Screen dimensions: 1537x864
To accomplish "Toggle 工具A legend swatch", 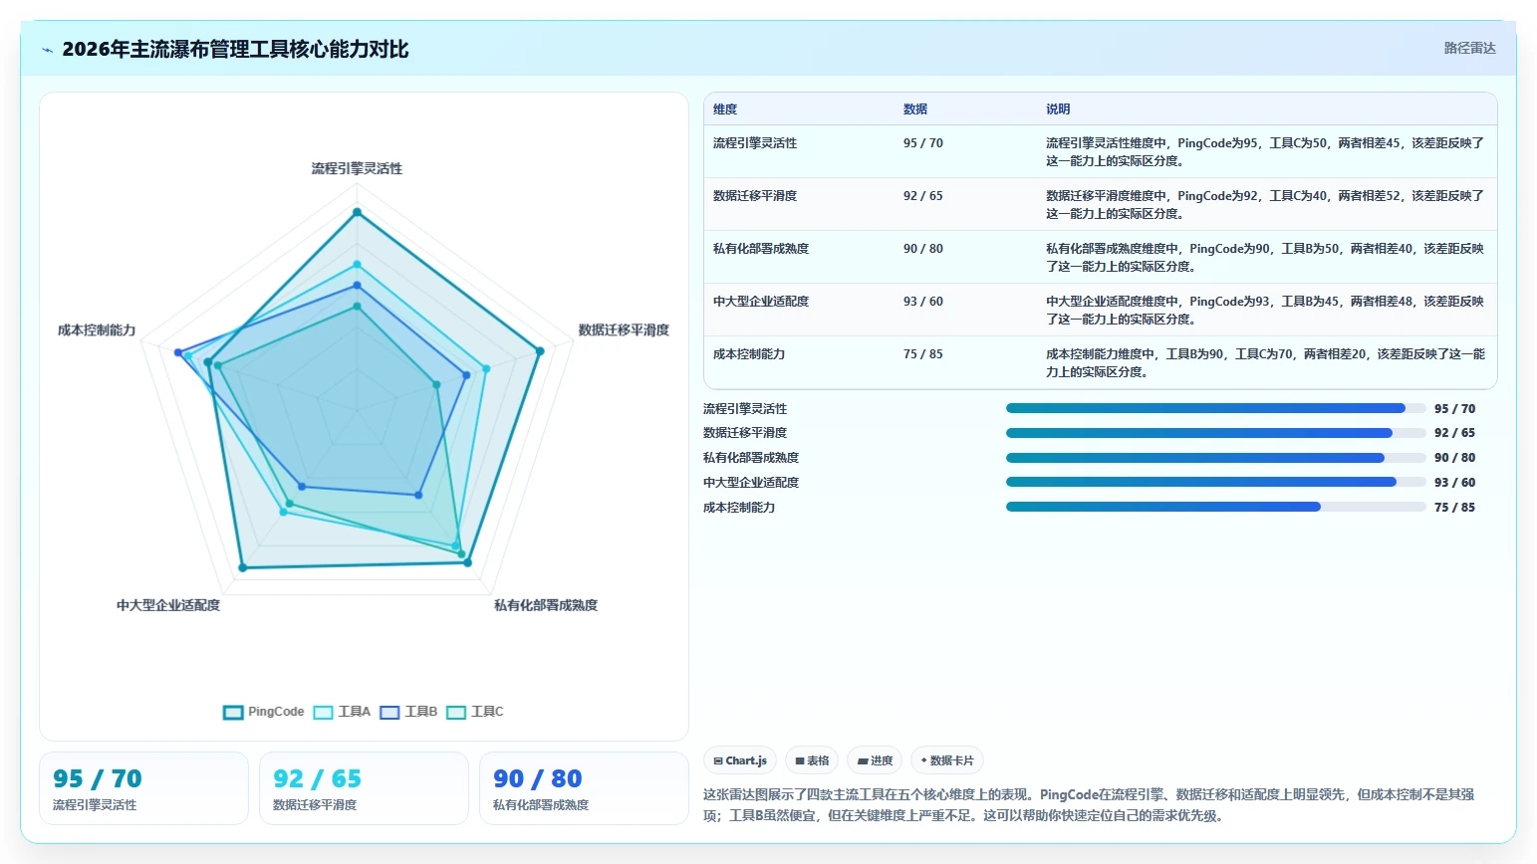I will 323,712.
